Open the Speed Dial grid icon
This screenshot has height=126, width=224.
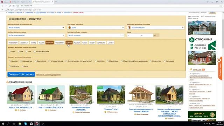[x=13, y=6]
